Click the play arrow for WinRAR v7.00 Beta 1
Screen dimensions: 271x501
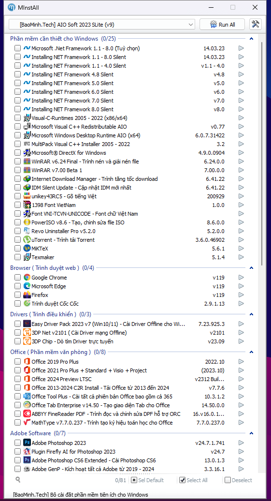coord(241,170)
